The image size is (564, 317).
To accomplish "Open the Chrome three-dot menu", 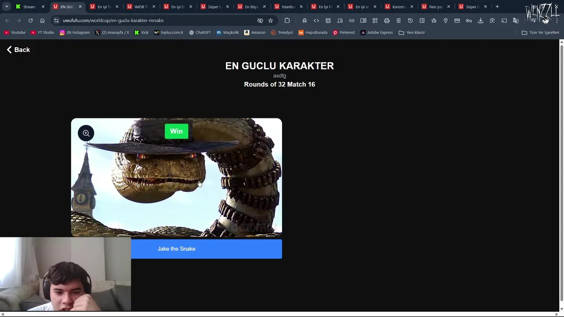I will (x=557, y=20).
